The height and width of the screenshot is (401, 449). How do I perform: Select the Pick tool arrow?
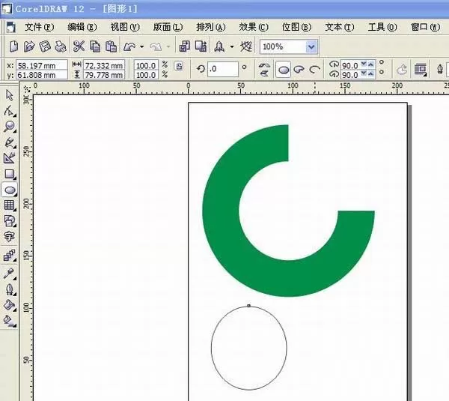[x=10, y=95]
